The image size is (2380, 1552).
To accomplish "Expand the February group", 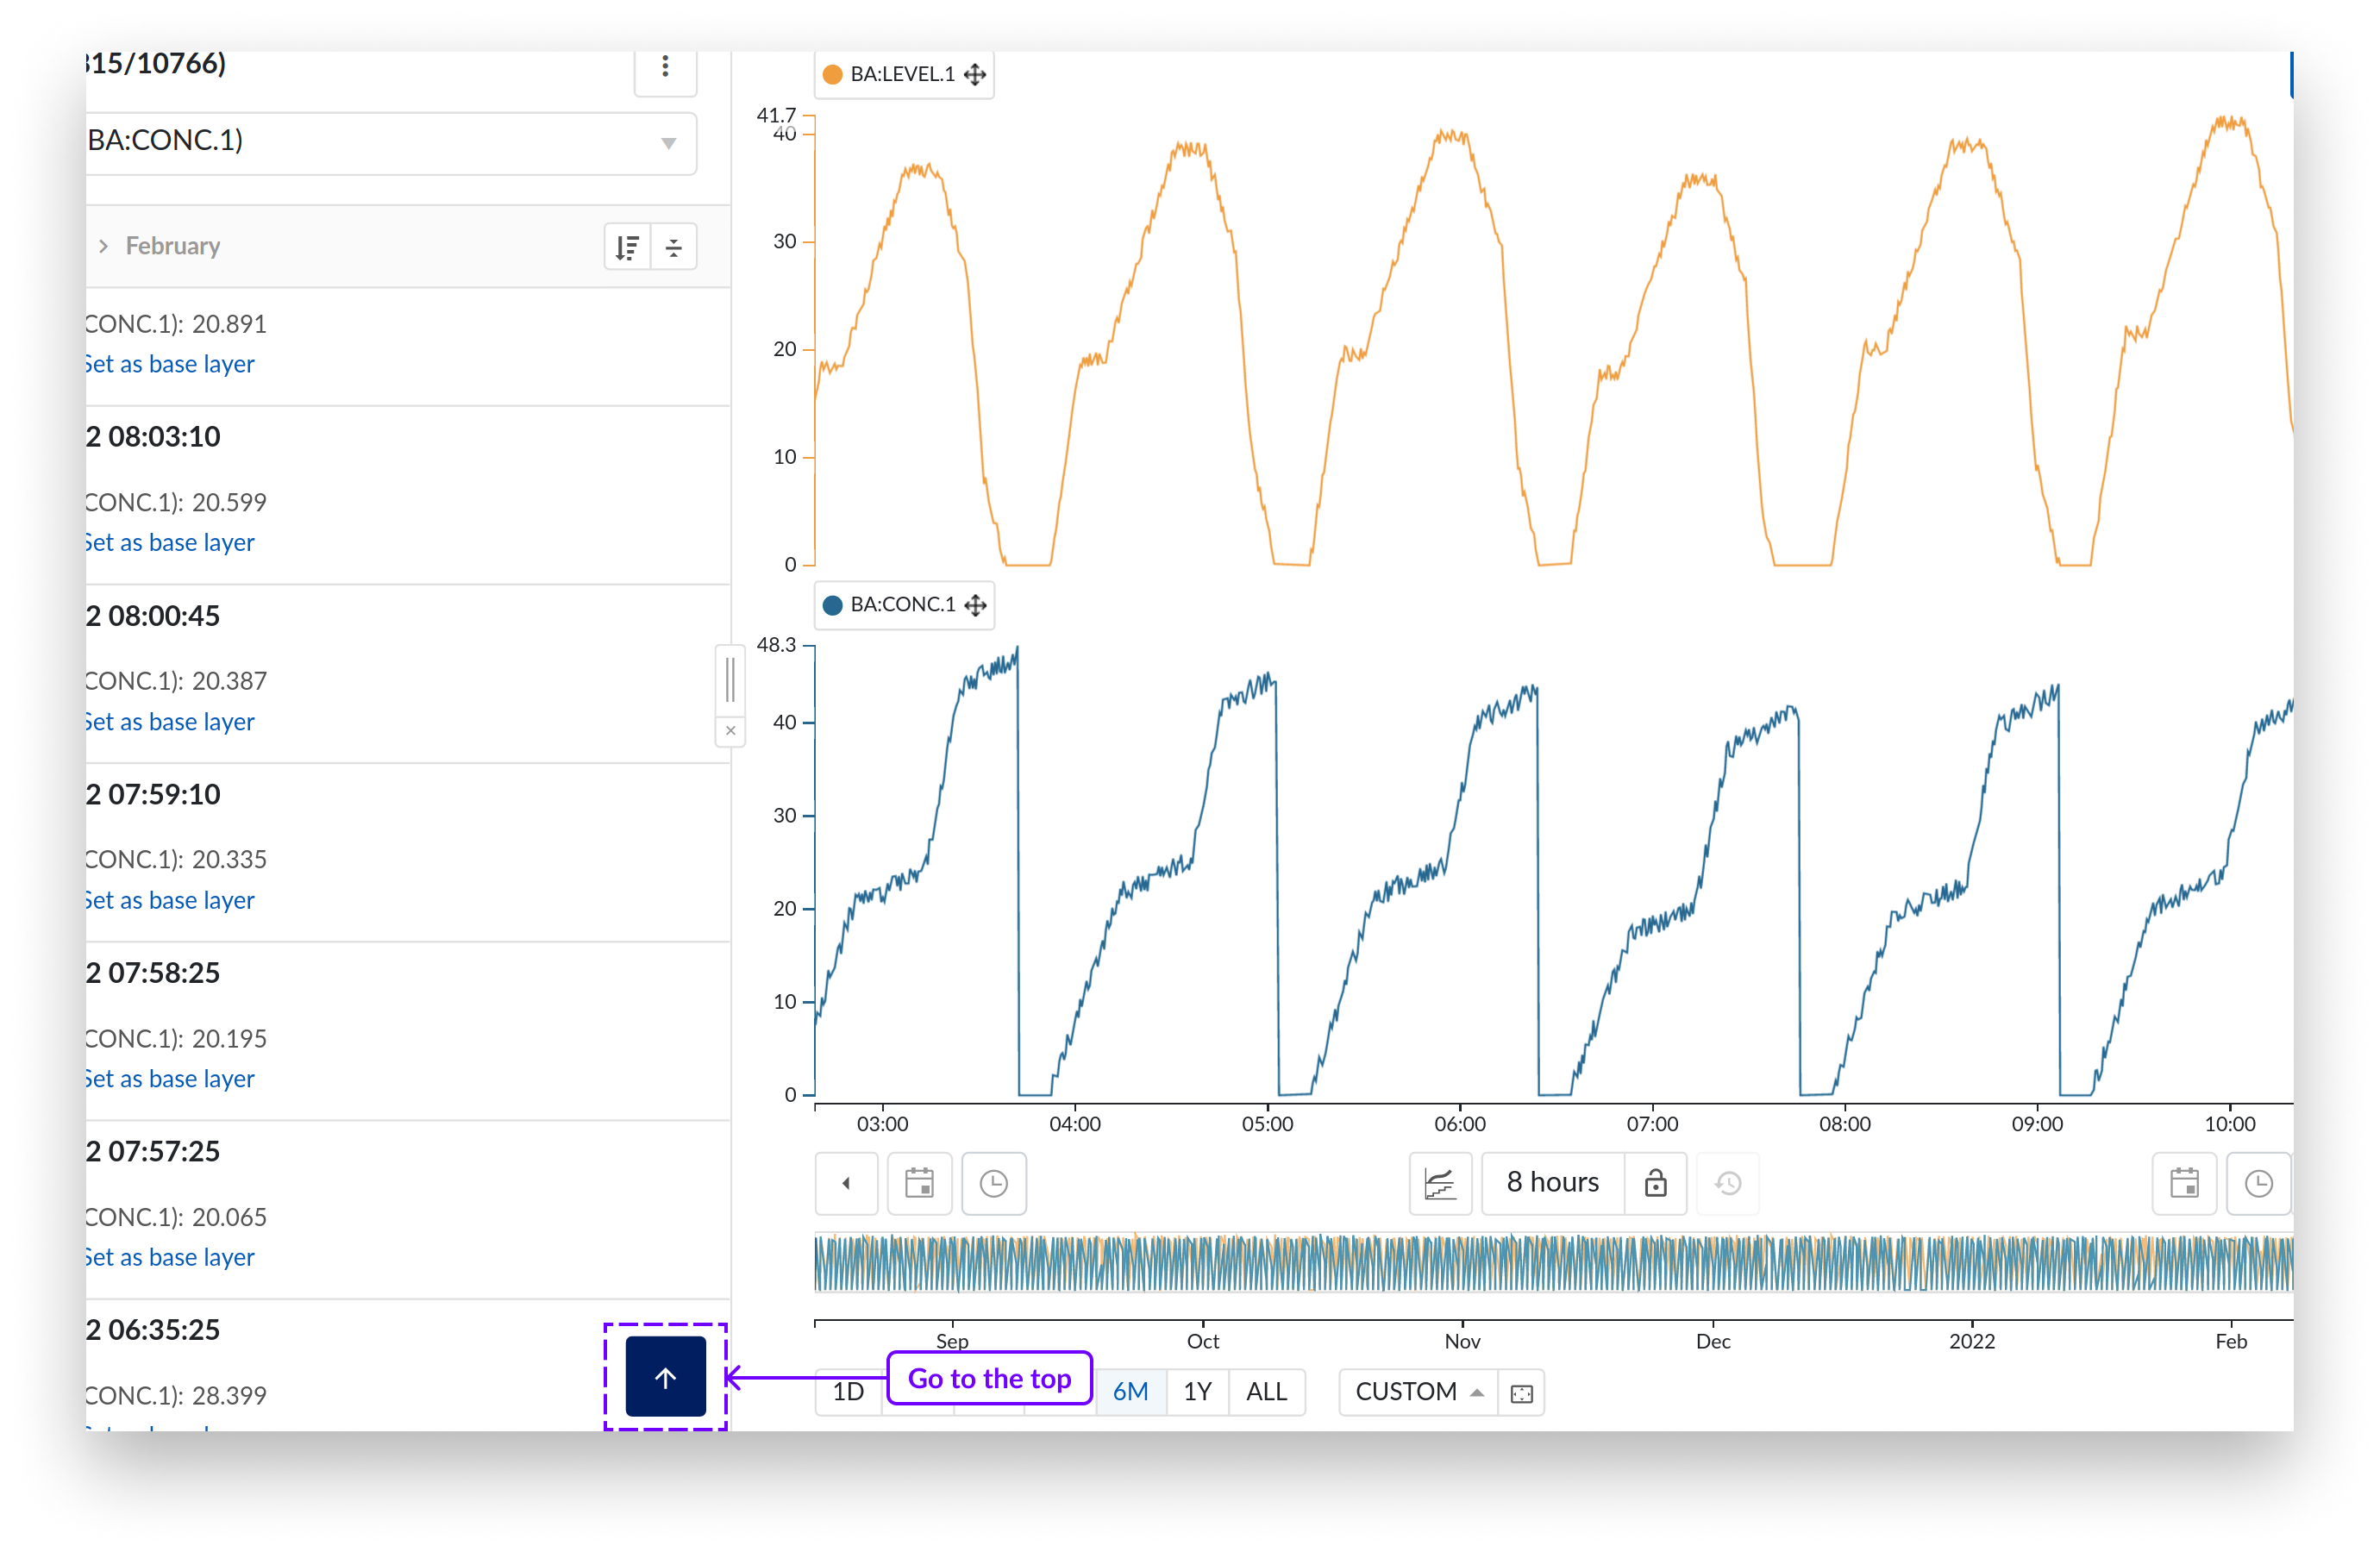I will click(x=103, y=246).
